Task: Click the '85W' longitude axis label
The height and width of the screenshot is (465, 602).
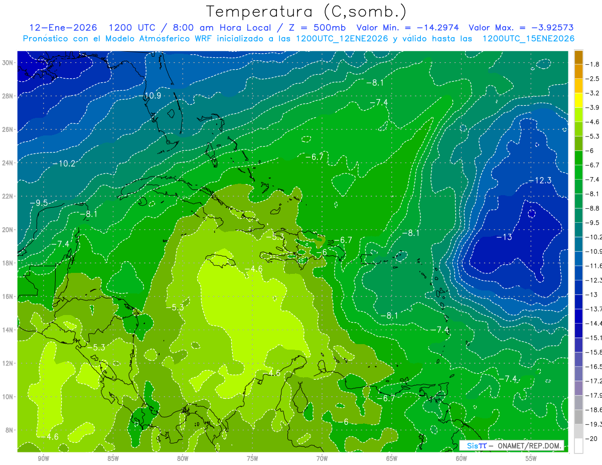Action: tap(113, 458)
